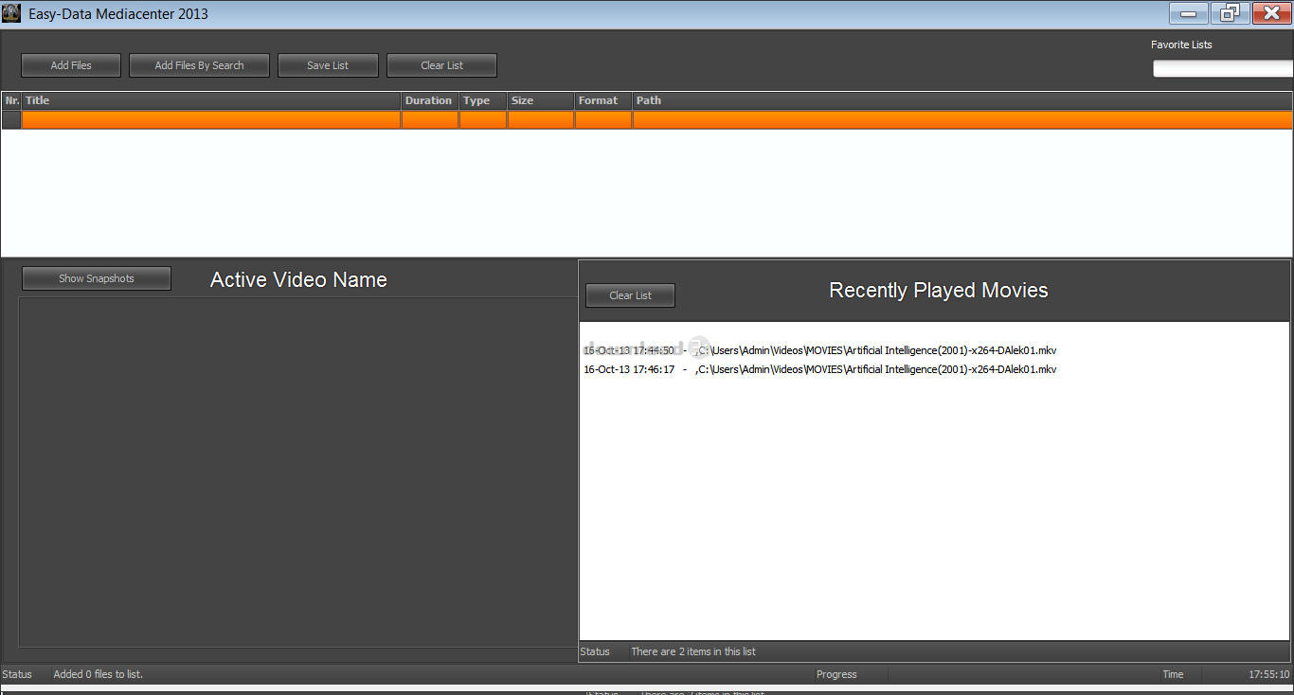Clear the Recently Played Movies list
The image size is (1294, 695).
(630, 295)
